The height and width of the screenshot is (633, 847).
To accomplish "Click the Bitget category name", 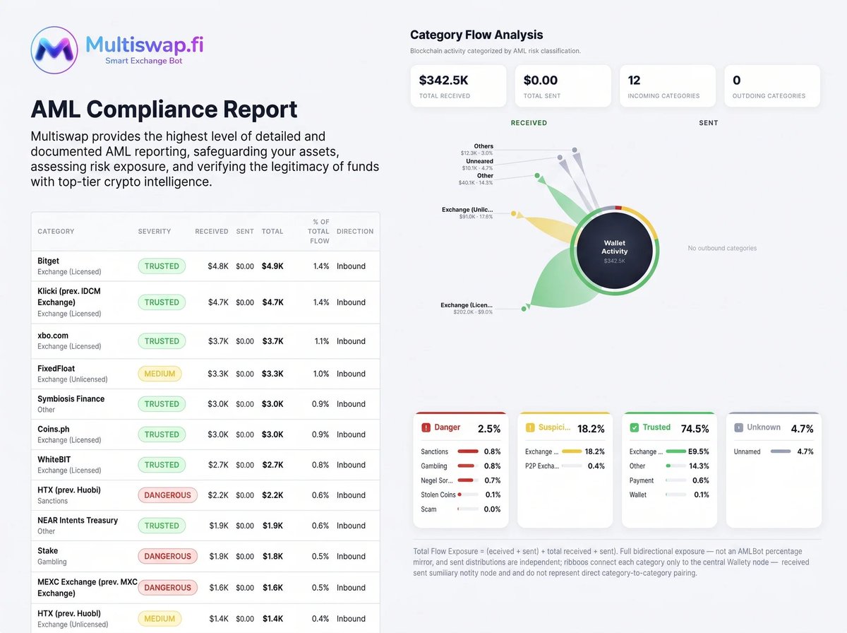I will [49, 261].
